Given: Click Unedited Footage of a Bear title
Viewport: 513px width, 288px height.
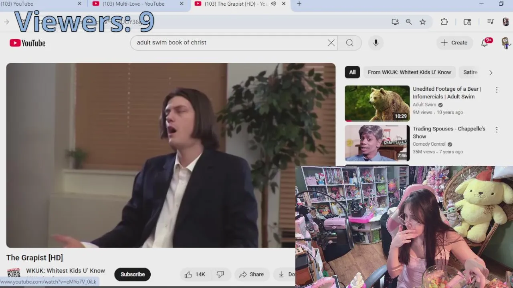Looking at the screenshot, I should tap(447, 93).
